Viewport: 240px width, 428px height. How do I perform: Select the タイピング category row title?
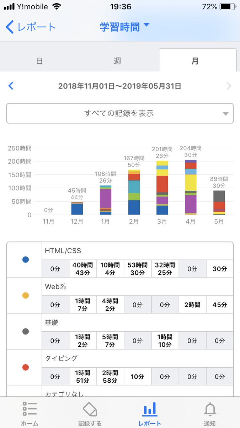pyautogui.click(x=61, y=358)
